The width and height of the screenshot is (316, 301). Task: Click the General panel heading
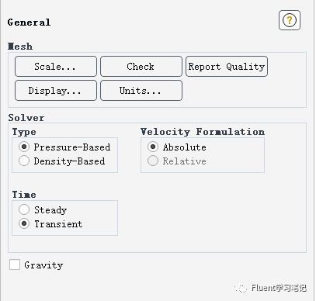pyautogui.click(x=29, y=22)
